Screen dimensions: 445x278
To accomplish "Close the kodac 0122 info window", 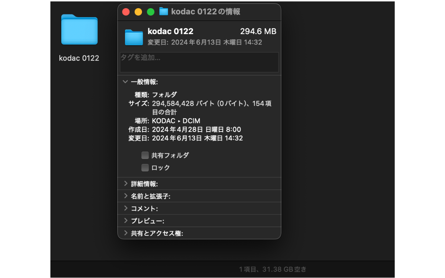I will pyautogui.click(x=126, y=12).
